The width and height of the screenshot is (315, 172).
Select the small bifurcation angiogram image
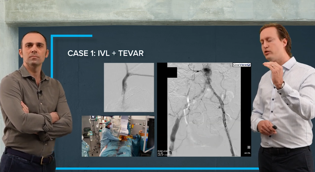coord(129,87)
